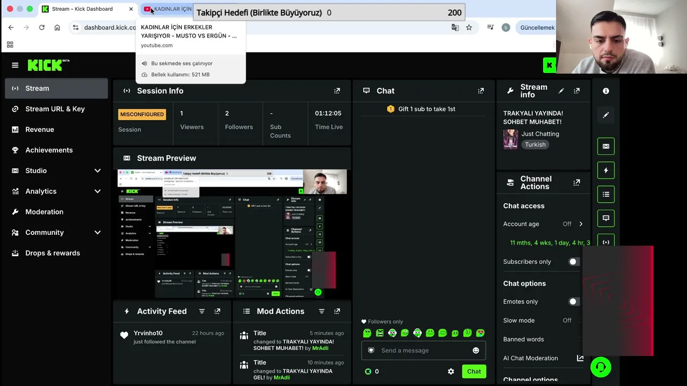Viewport: 687px width, 386px height.
Task: Bookmark this page with star icon
Action: (x=469, y=27)
